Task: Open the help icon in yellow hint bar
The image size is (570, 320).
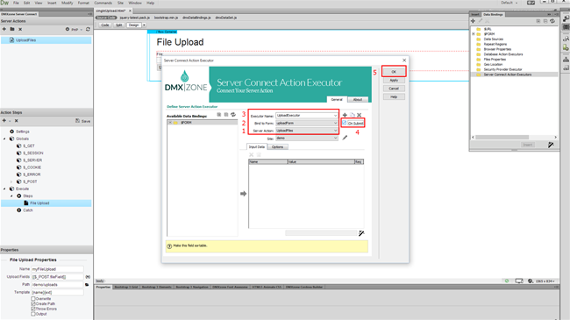Action: coord(169,246)
